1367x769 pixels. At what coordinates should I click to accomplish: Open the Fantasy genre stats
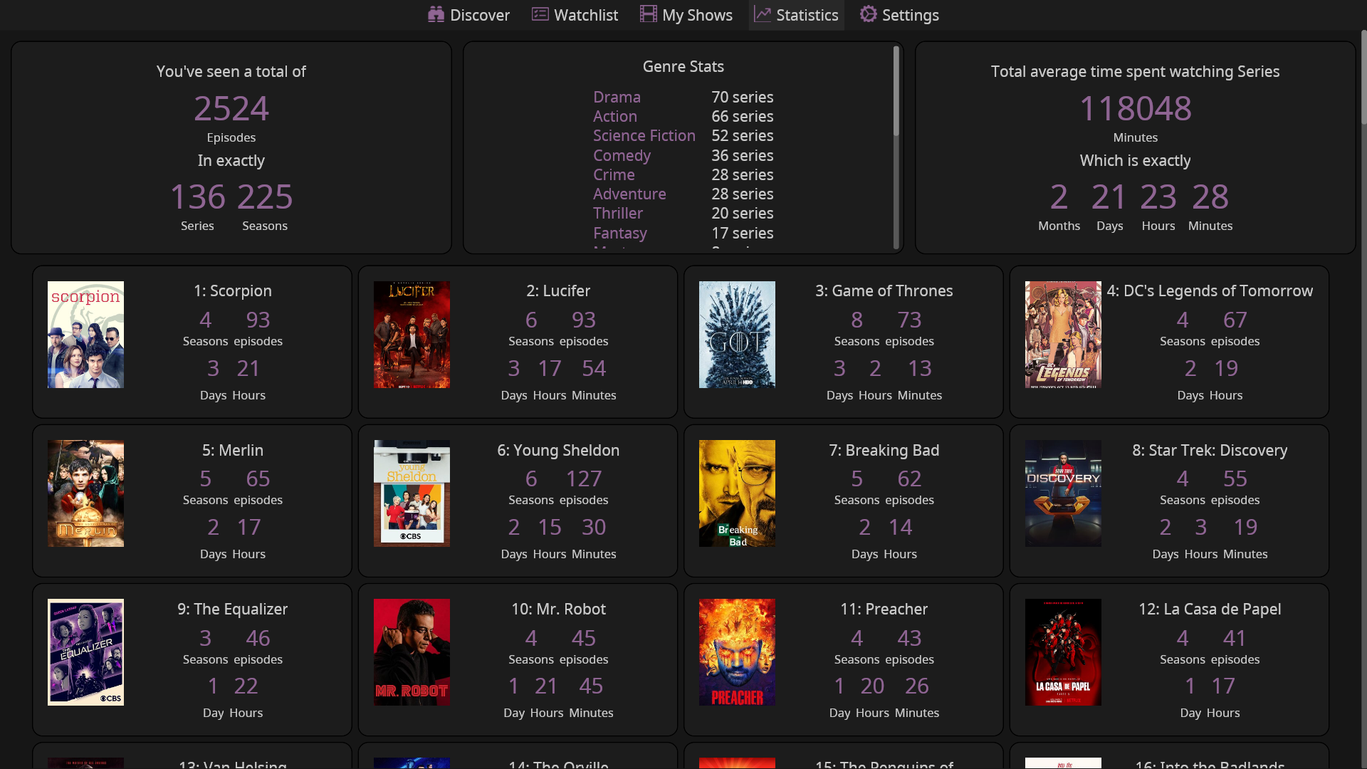click(x=620, y=233)
